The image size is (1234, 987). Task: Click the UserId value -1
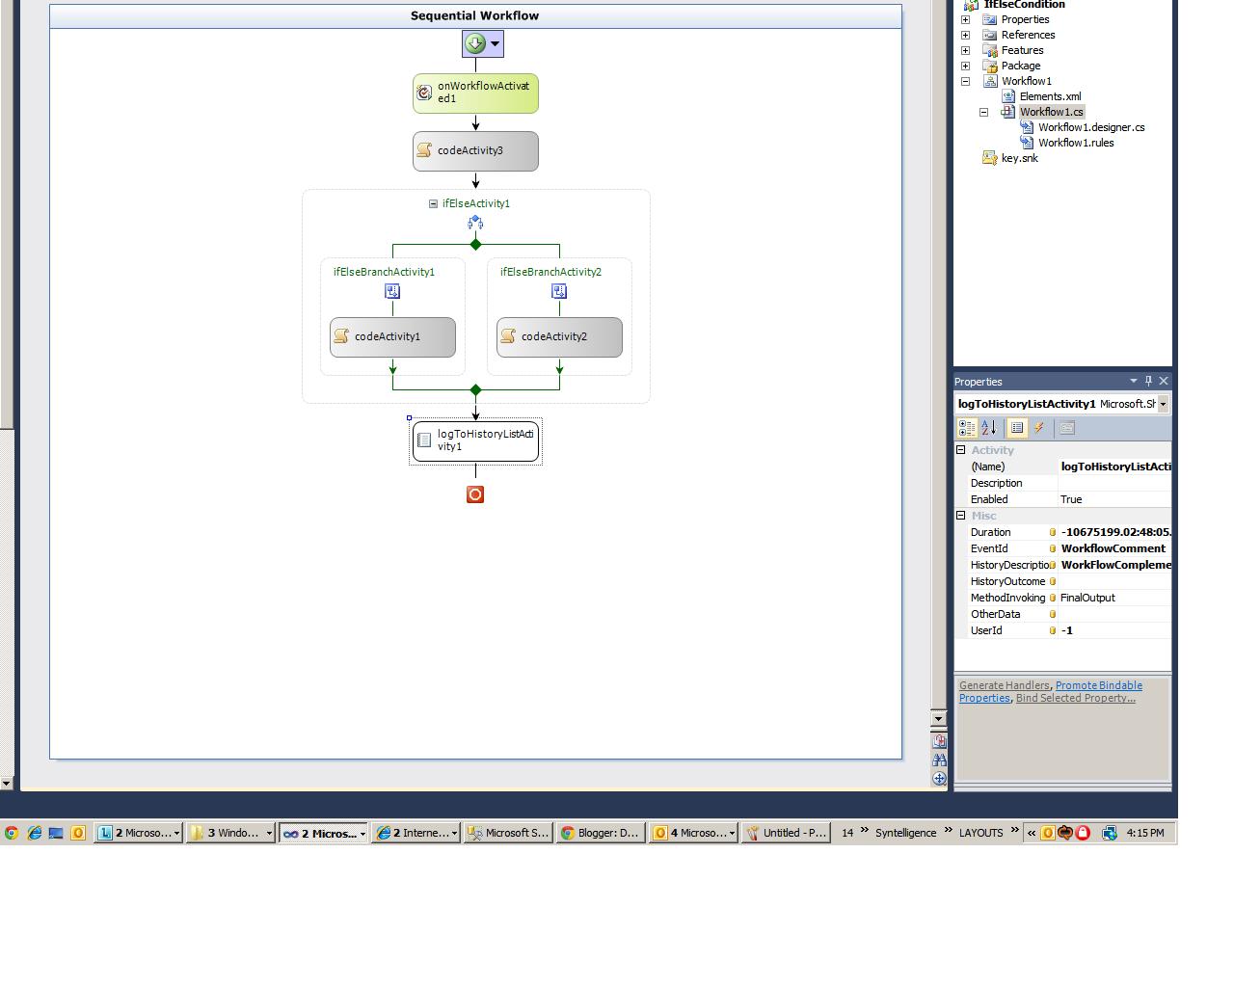(x=1067, y=630)
